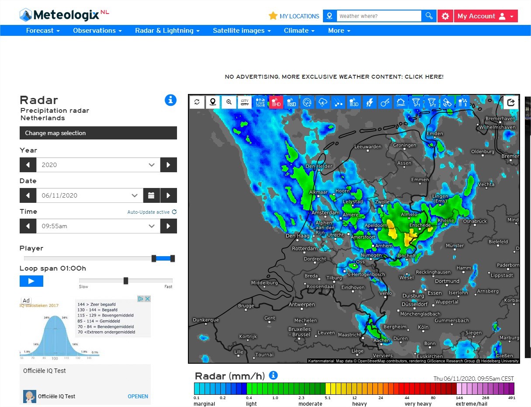Open the lightning bolt layer icon
531x407 pixels.
(369, 102)
